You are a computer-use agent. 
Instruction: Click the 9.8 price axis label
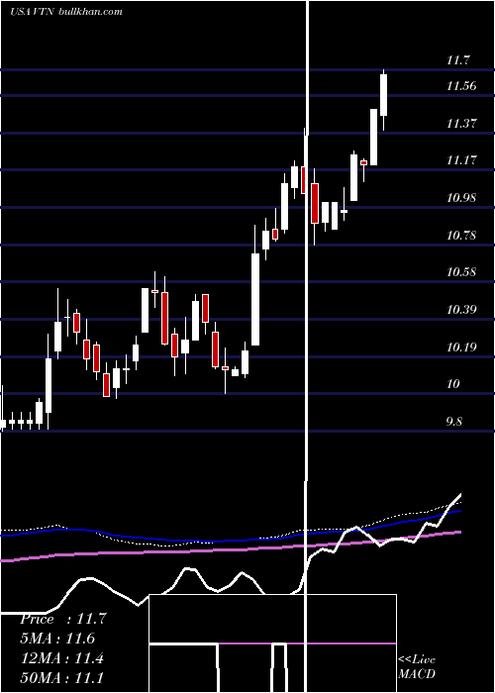pyautogui.click(x=454, y=422)
